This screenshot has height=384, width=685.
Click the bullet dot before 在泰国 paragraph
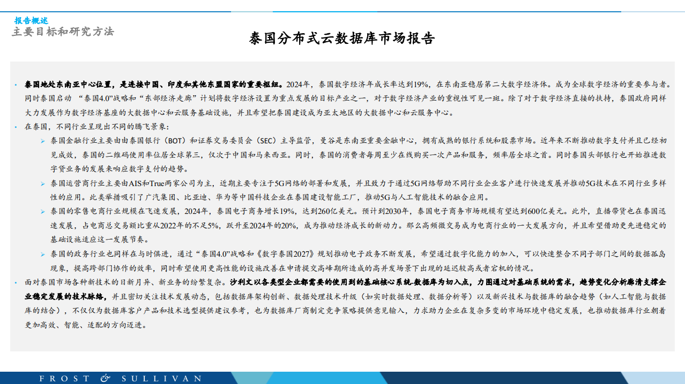coord(16,128)
